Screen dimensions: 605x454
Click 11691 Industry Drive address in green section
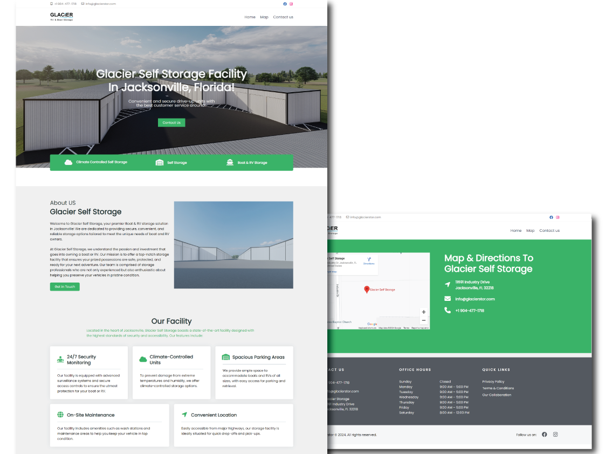click(x=474, y=285)
